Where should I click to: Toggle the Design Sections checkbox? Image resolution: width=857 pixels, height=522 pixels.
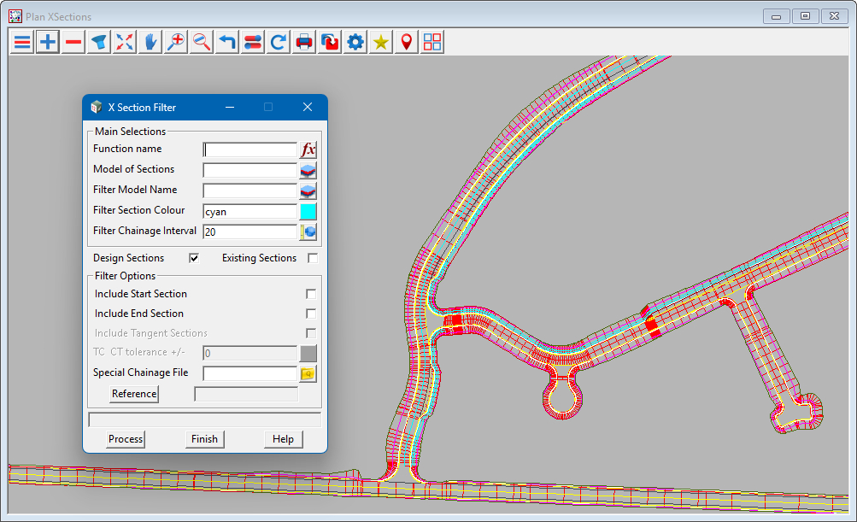[x=194, y=258]
